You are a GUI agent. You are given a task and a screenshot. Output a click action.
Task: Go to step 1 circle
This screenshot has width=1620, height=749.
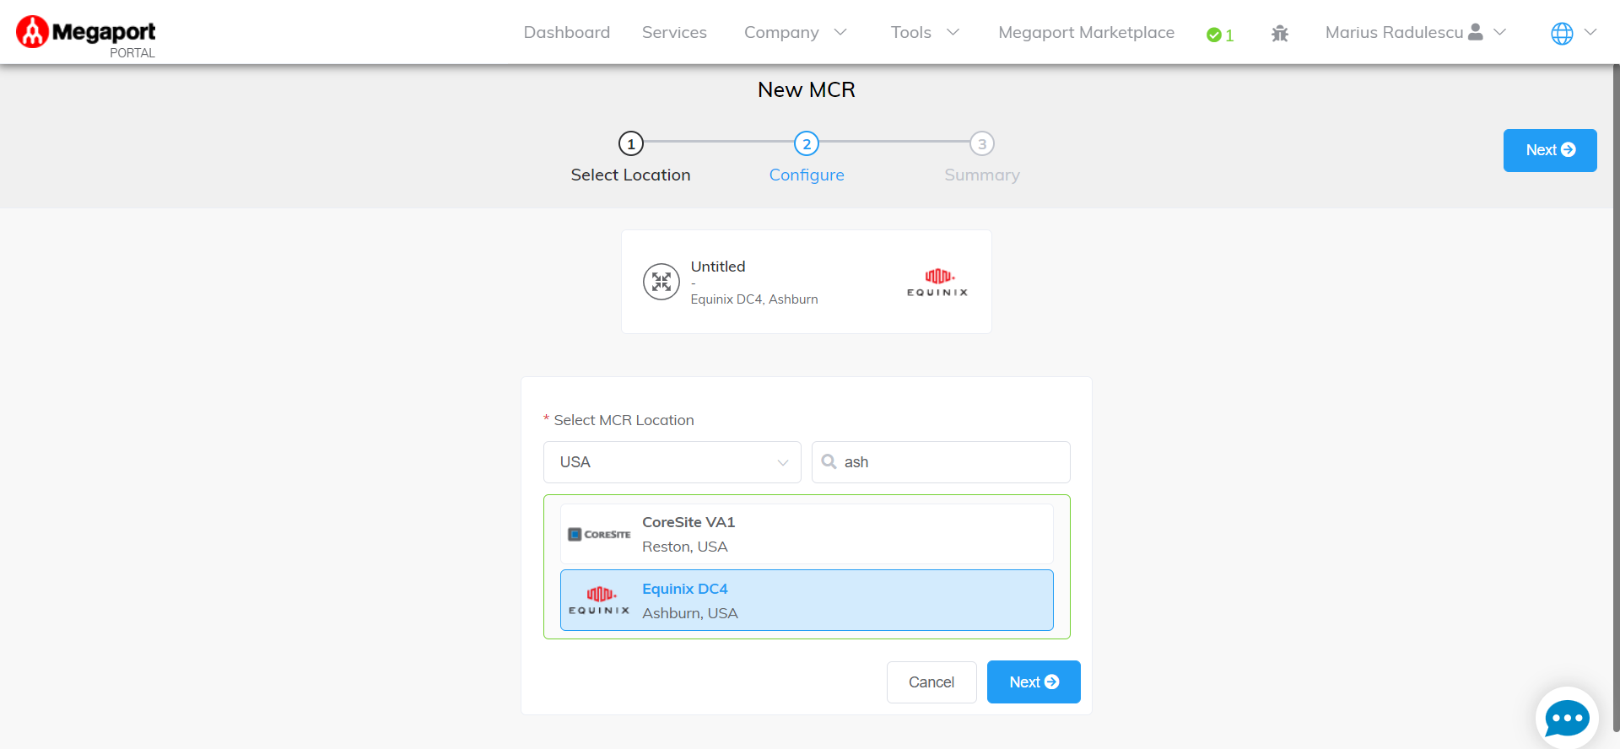[631, 143]
